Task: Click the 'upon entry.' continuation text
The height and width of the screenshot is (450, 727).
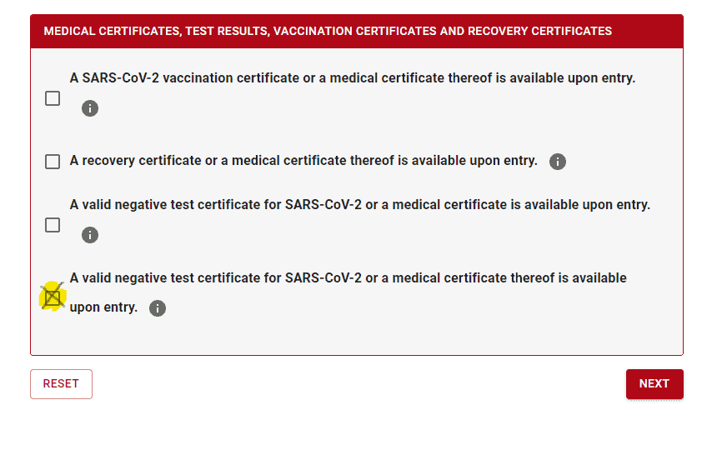Action: [103, 307]
